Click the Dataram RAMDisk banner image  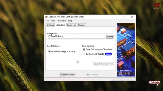126,50
